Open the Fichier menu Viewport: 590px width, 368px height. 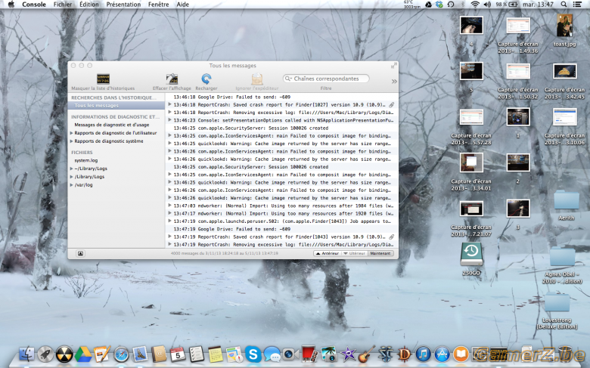click(x=63, y=5)
